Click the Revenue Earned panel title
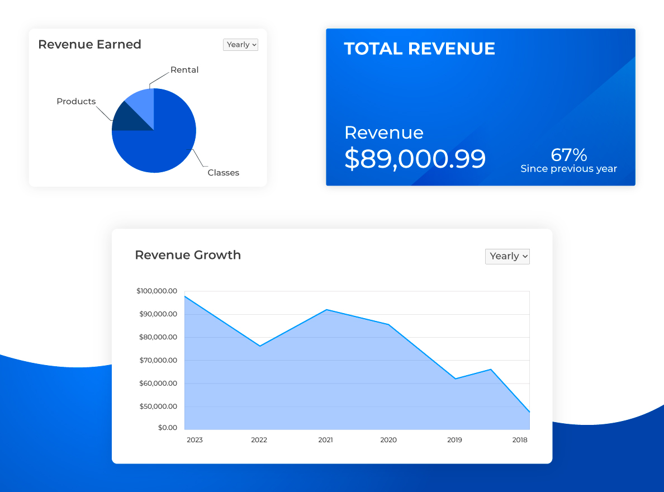This screenshot has width=664, height=492. click(x=89, y=44)
